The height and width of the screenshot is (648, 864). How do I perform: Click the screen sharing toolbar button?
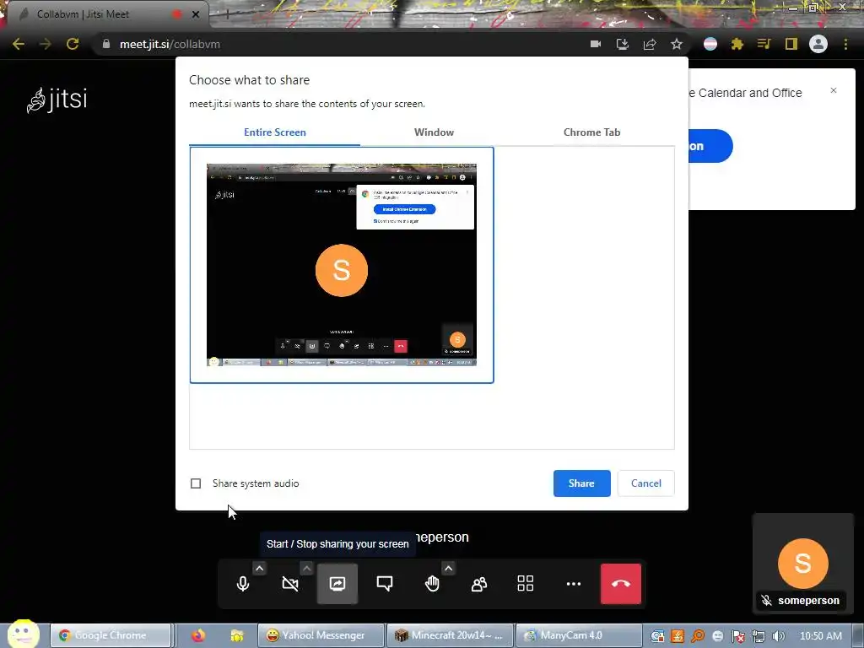tap(337, 584)
